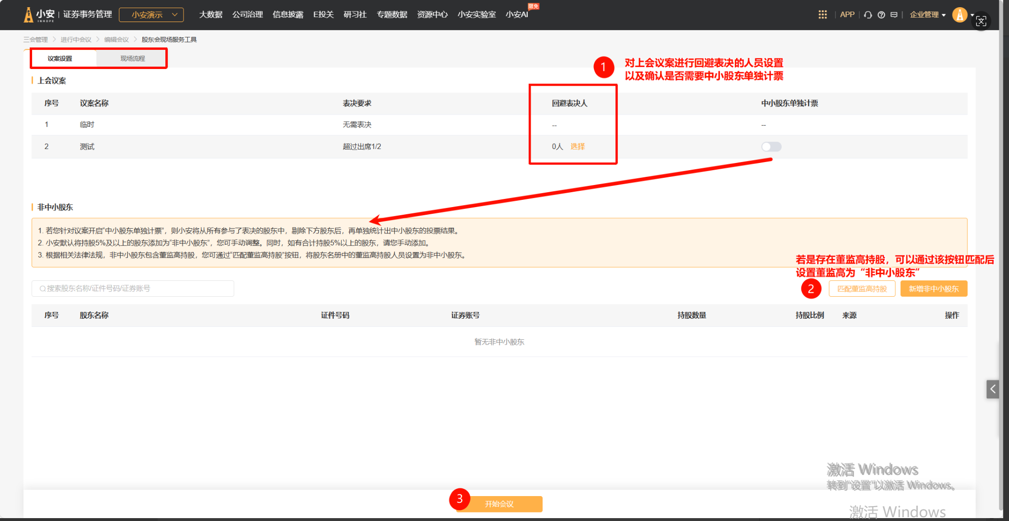Click 选择 link for 回避表决人
Screen dimensions: 1009x521
578,147
